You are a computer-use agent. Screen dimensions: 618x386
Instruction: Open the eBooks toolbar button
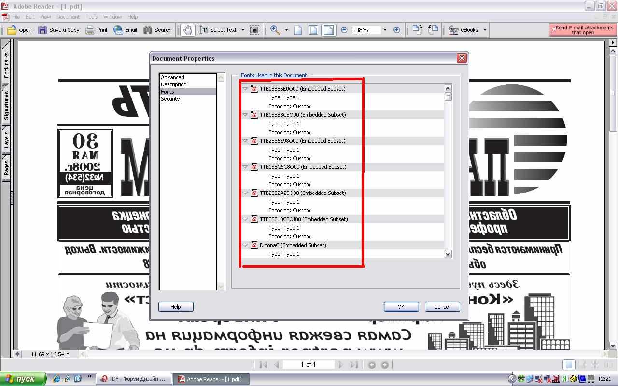[463, 30]
